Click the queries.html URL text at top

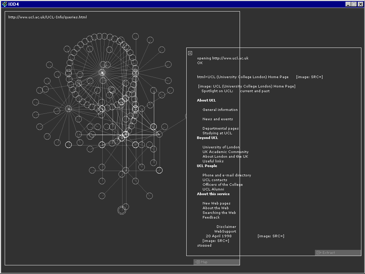coord(47,17)
